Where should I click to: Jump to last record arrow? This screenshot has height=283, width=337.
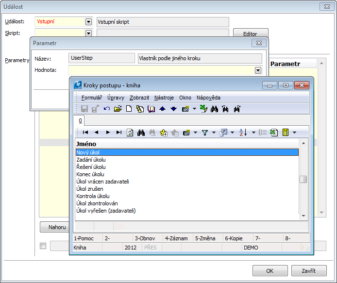[x=119, y=133]
